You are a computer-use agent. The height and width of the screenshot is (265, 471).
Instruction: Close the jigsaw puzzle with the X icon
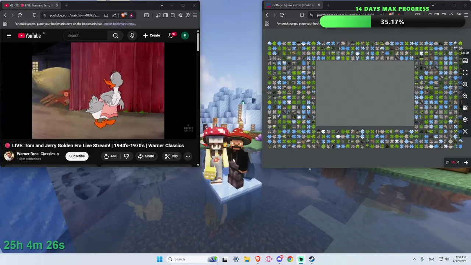pos(465,131)
